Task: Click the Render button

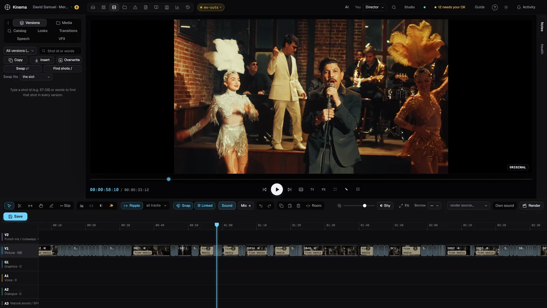Action: click(x=532, y=206)
